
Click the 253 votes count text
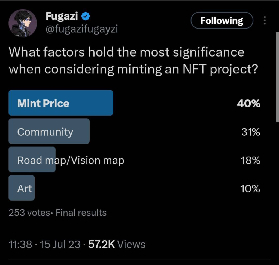click(29, 213)
